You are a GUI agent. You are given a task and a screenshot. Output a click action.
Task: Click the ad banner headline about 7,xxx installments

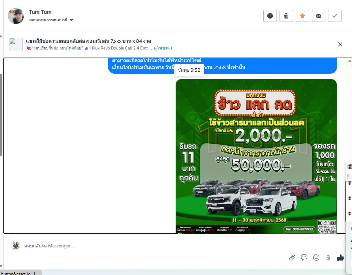coord(88,41)
